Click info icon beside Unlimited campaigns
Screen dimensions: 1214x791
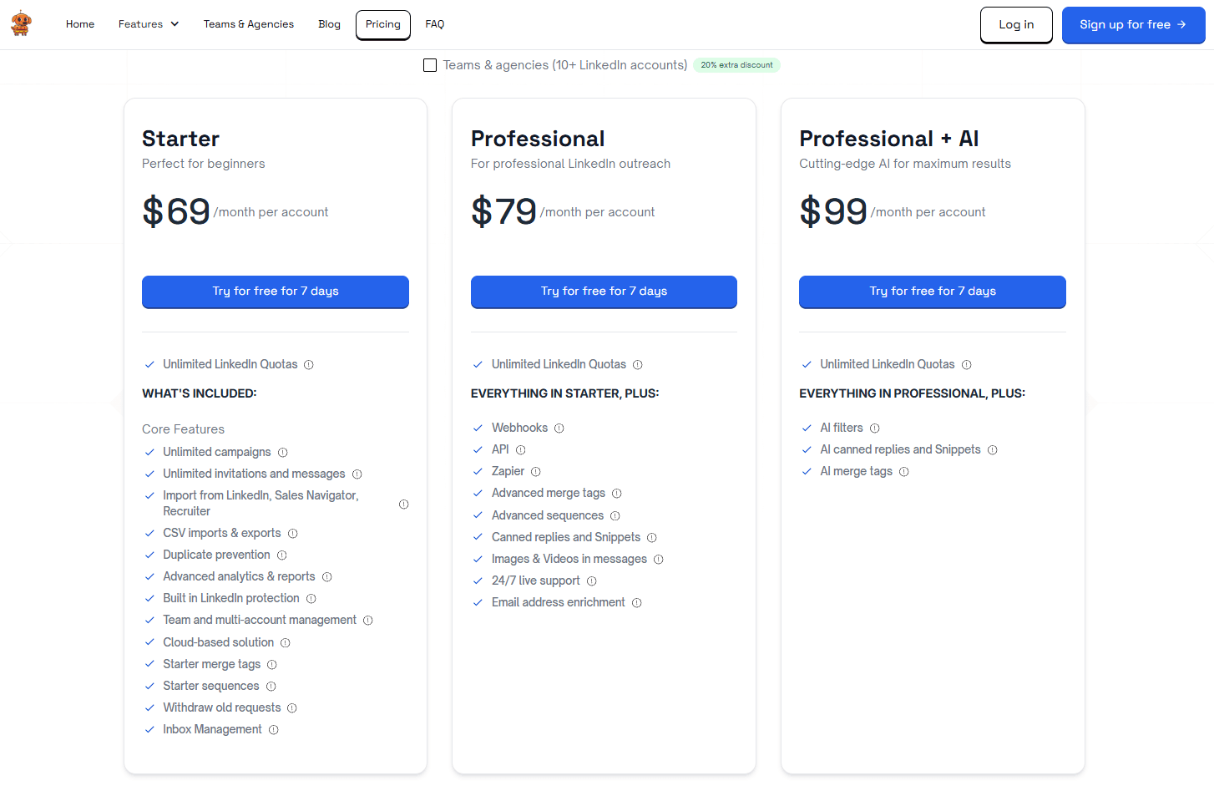coord(283,453)
